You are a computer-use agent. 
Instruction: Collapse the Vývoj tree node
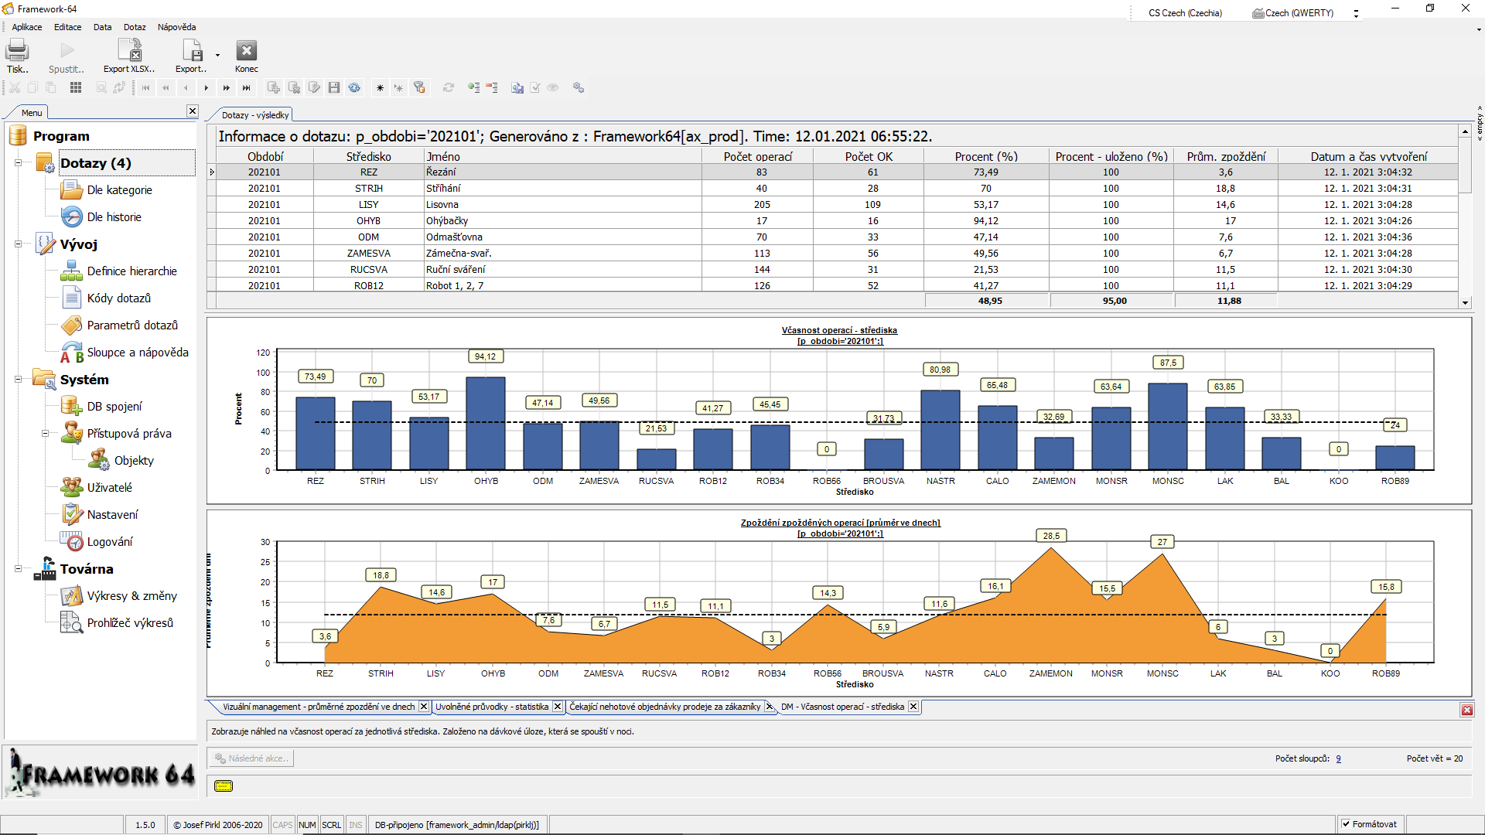tap(18, 244)
